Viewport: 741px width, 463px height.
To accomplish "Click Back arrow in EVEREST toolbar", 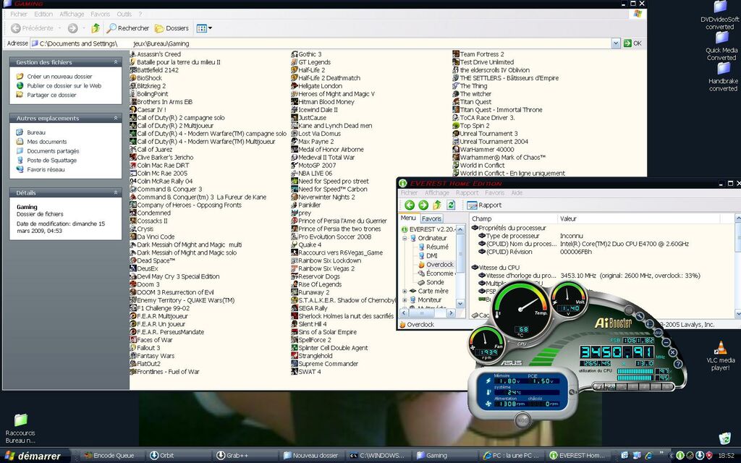I will tap(410, 205).
